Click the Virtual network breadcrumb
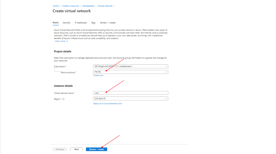276x154 pixels. pyautogui.click(x=105, y=6)
